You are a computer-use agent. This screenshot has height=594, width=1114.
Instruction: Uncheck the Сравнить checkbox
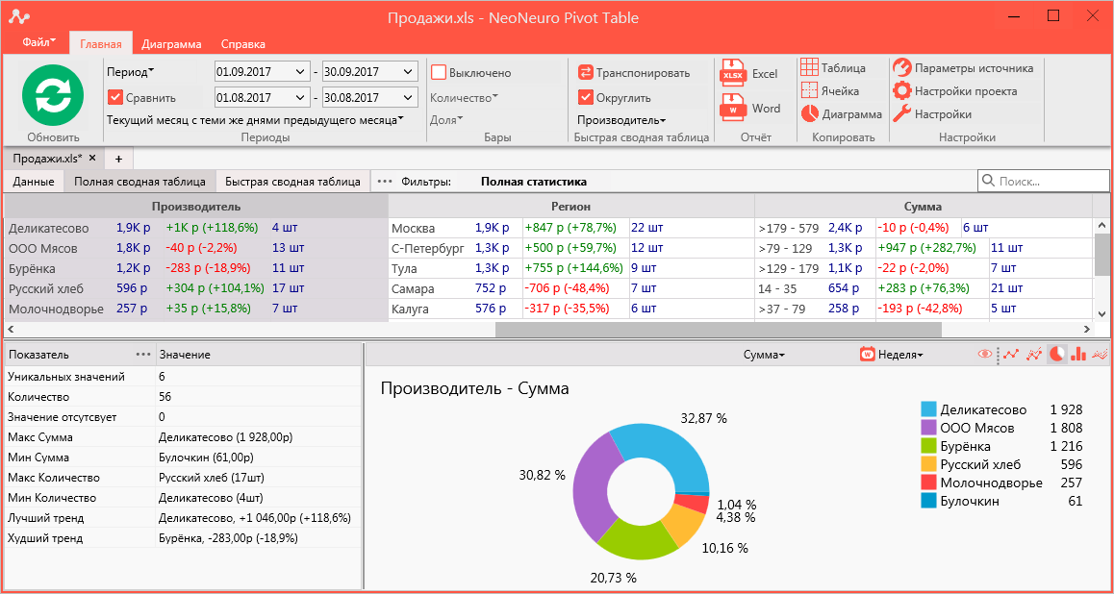pos(115,97)
